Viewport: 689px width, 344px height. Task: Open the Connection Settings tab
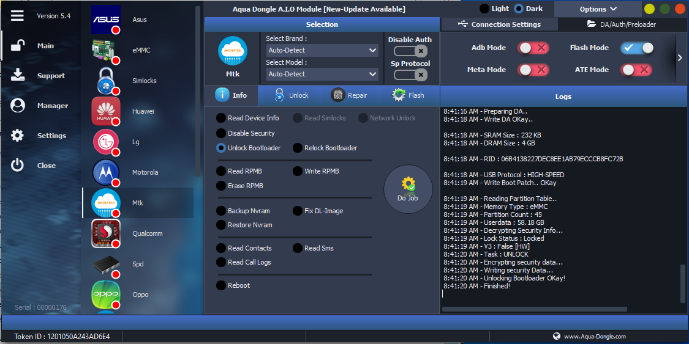tap(499, 24)
